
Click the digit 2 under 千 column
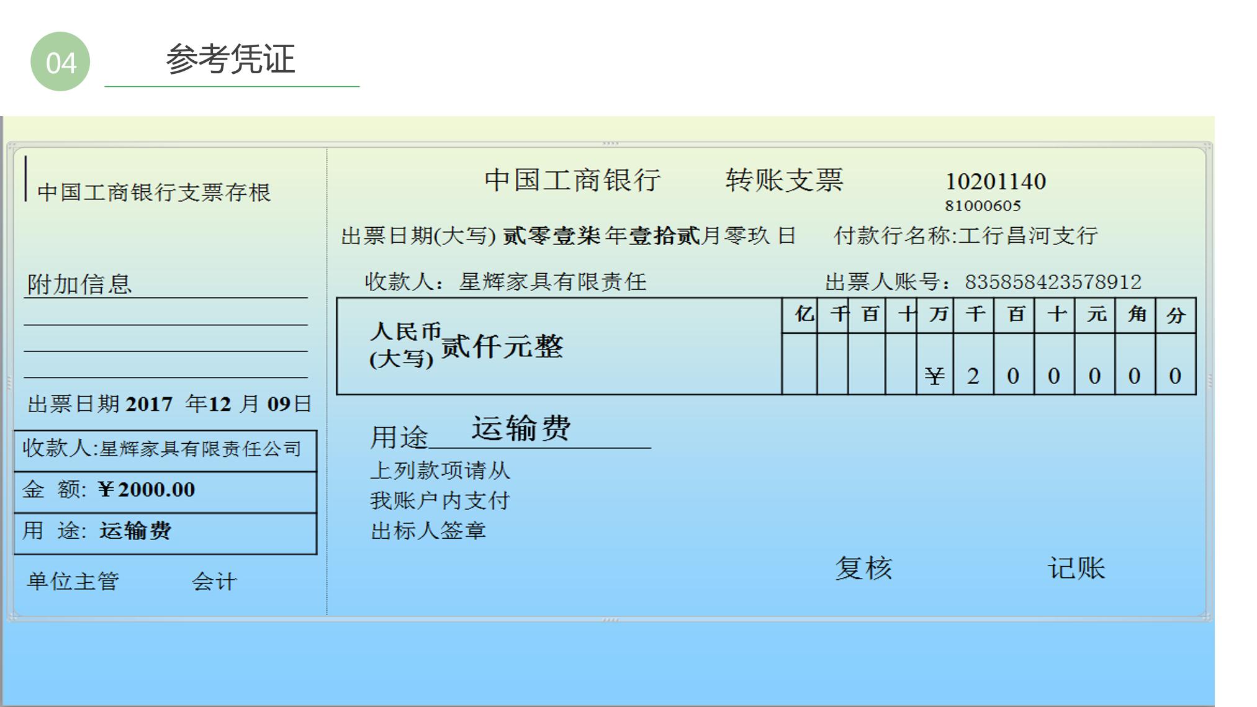pyautogui.click(x=973, y=376)
